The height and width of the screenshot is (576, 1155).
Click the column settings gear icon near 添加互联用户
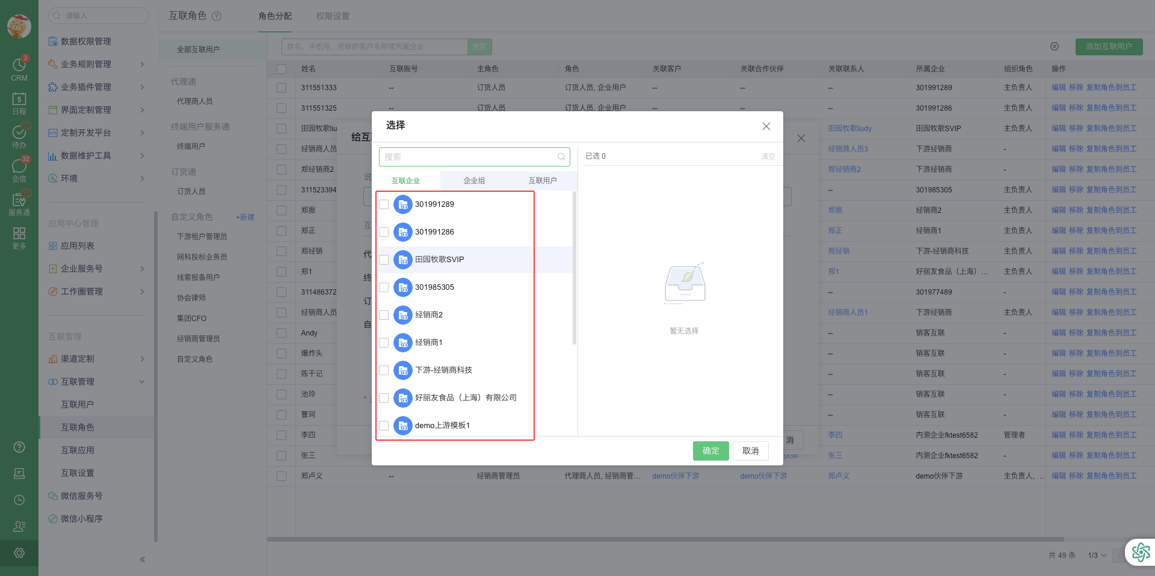[1055, 46]
